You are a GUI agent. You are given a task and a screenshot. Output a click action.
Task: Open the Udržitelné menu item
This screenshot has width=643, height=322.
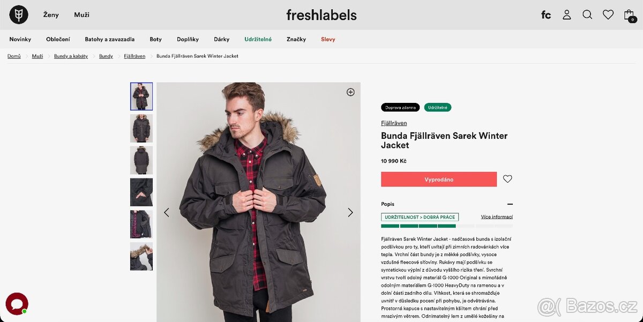coord(257,39)
